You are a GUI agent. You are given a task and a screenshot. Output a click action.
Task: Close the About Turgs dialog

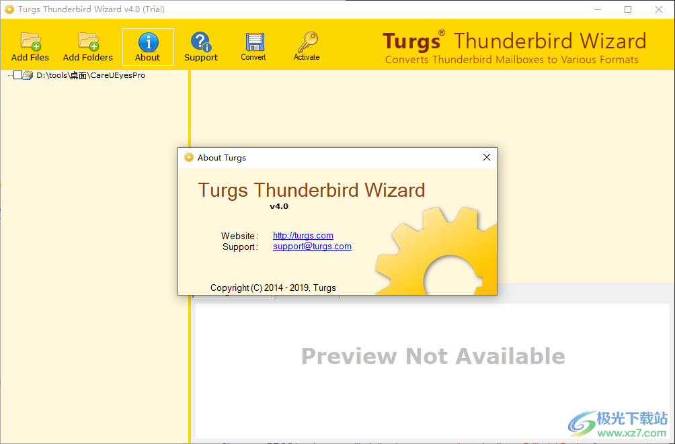tap(487, 157)
